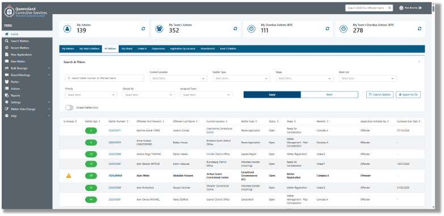Click the Reports copy icon
The height and width of the screenshot is (216, 444).
click(x=6, y=95)
